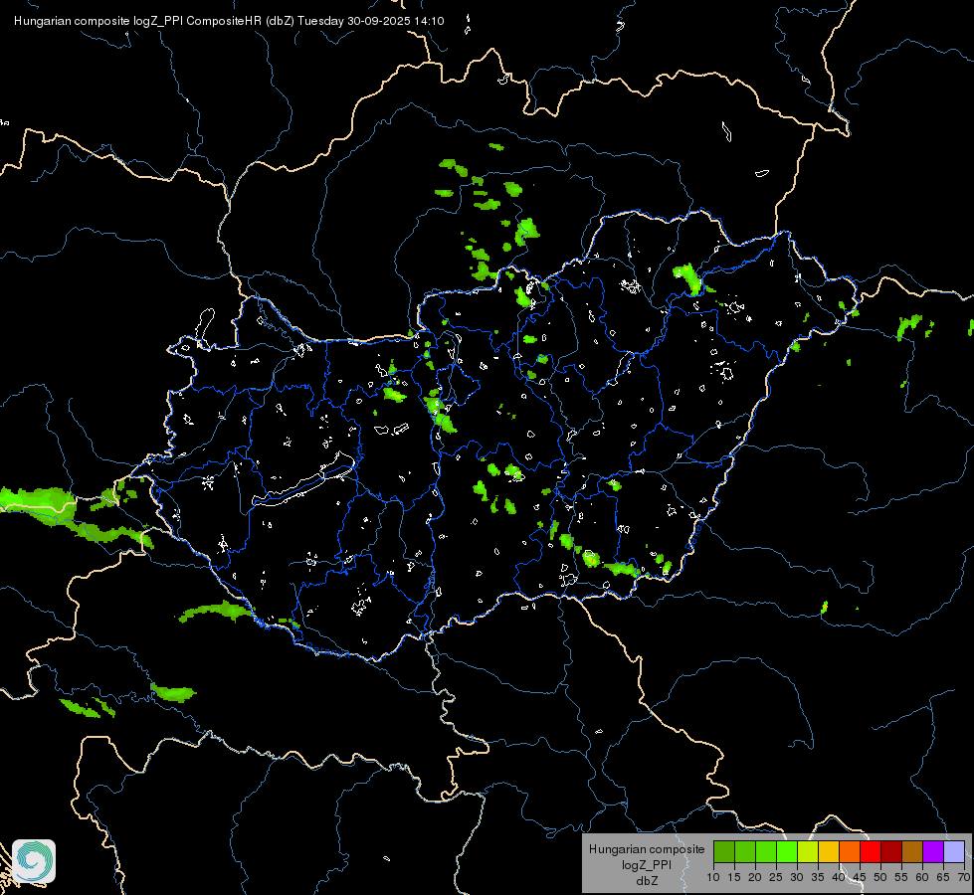Screen dimensions: 974x895
Task: Click the '15' legend scale value
Action: [734, 877]
